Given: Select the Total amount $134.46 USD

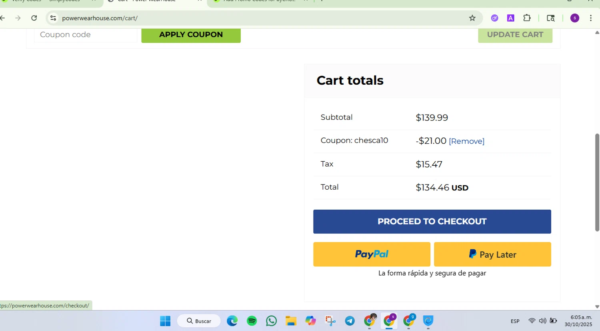Looking at the screenshot, I should coord(442,188).
